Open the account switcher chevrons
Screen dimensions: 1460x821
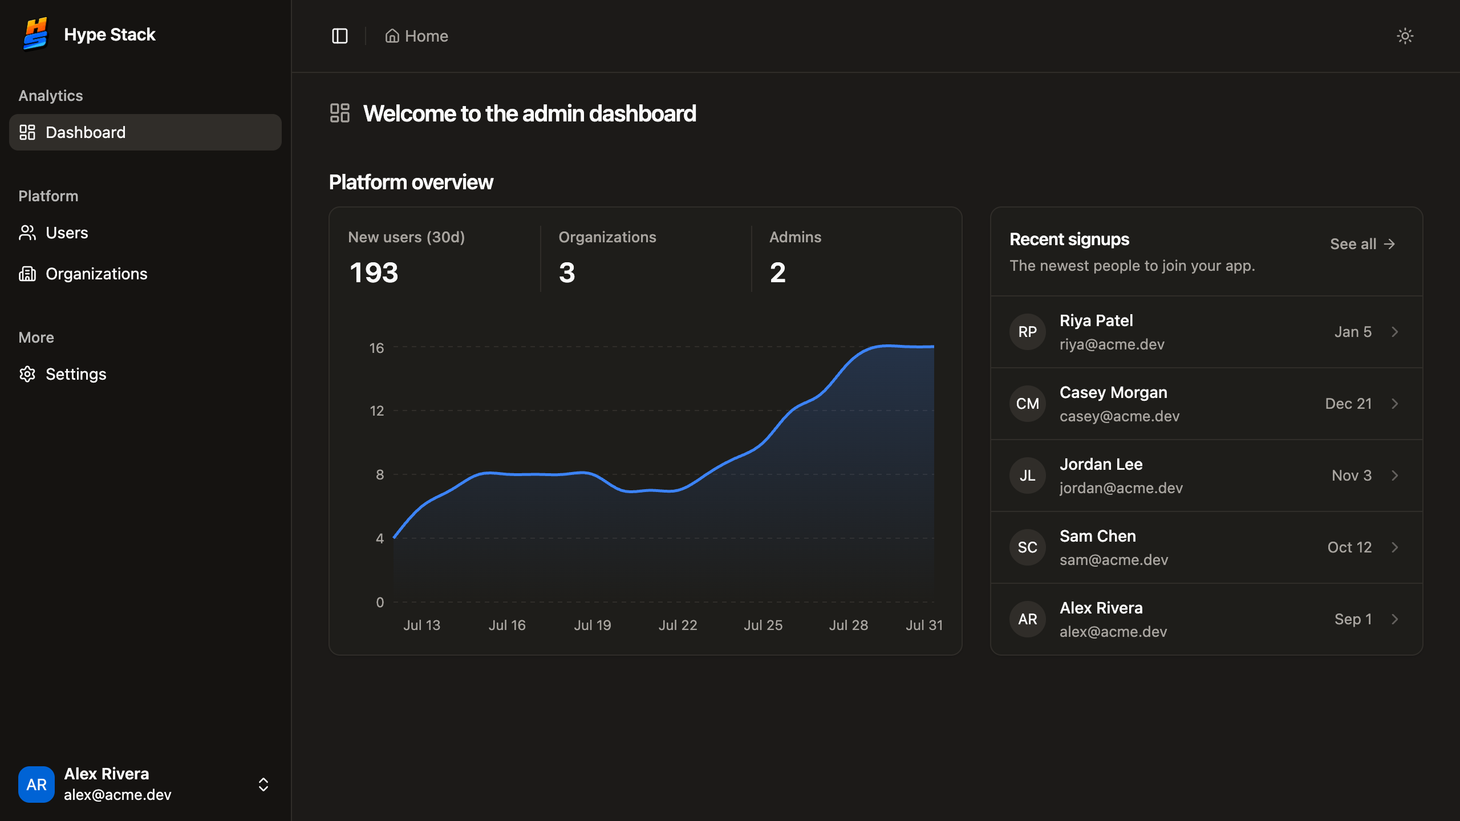[263, 785]
